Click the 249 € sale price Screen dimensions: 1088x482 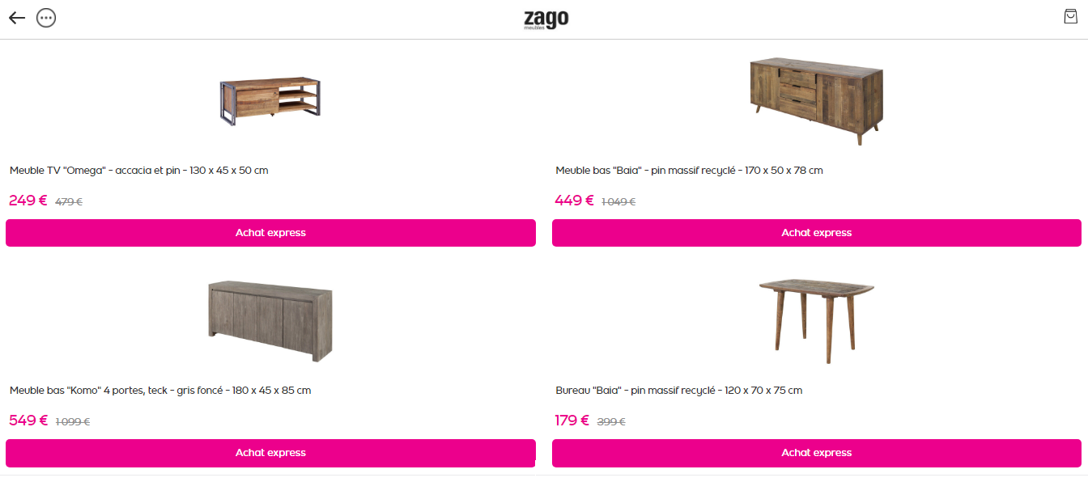click(x=28, y=201)
